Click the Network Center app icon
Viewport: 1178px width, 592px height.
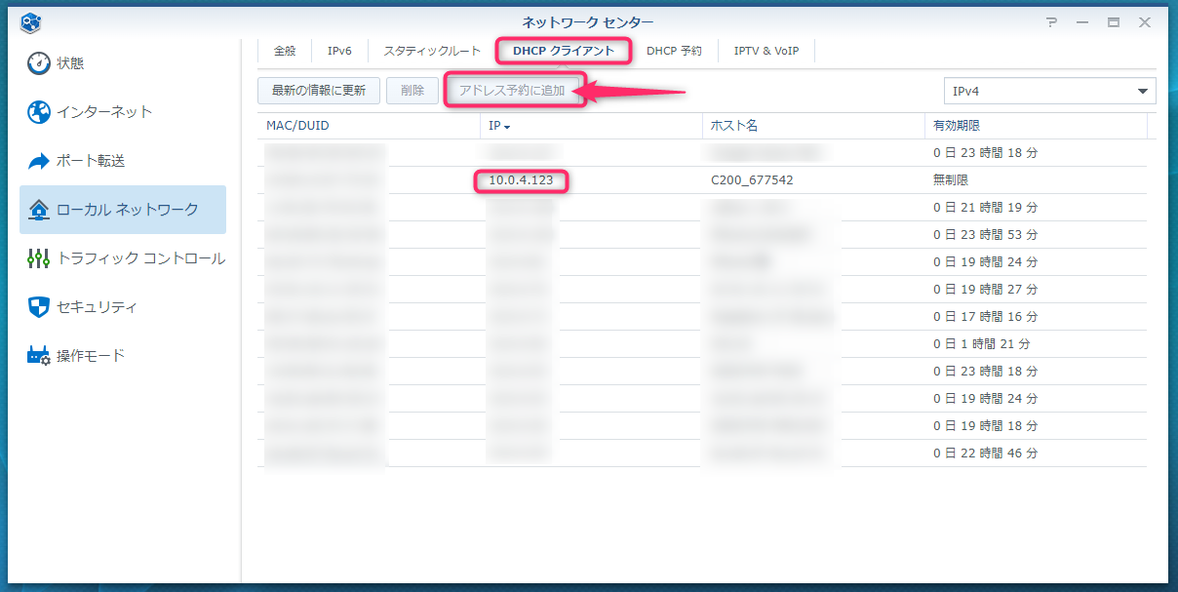click(x=30, y=22)
